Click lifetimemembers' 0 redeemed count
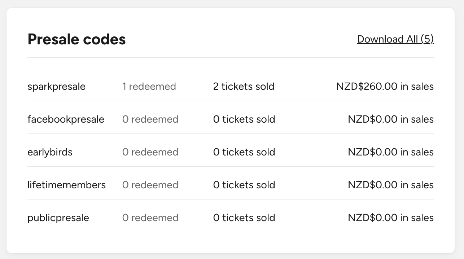This screenshot has width=464, height=259. click(x=150, y=185)
